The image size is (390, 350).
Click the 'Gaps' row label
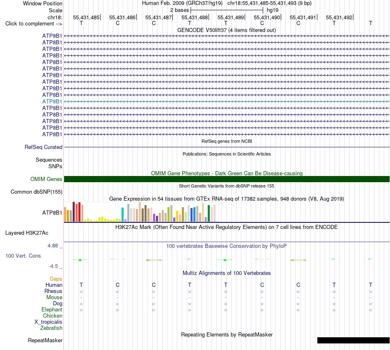click(x=56, y=279)
